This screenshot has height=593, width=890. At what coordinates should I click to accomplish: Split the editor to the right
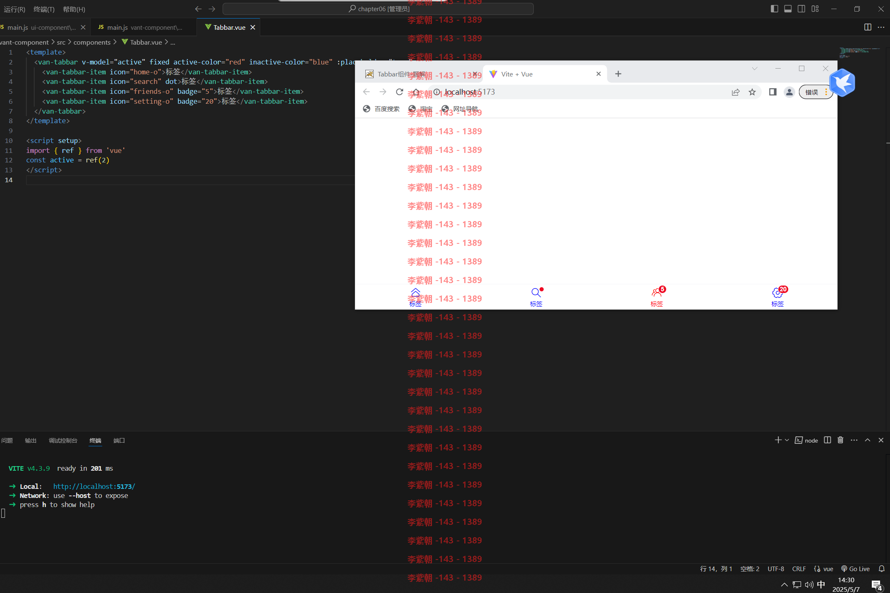(x=868, y=27)
